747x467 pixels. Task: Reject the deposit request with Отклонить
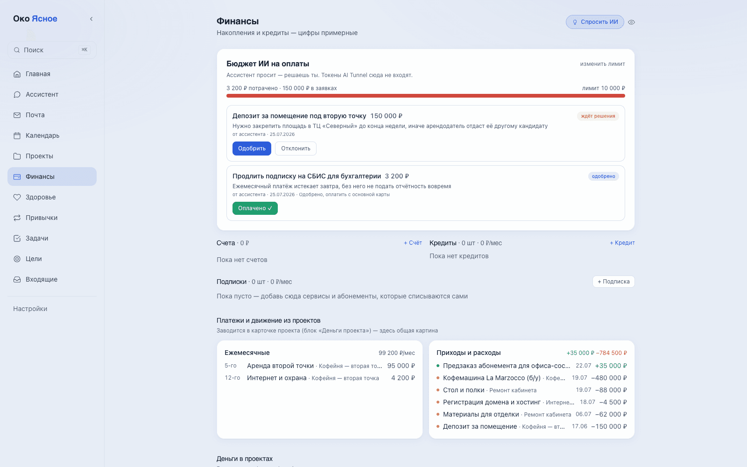296,149
